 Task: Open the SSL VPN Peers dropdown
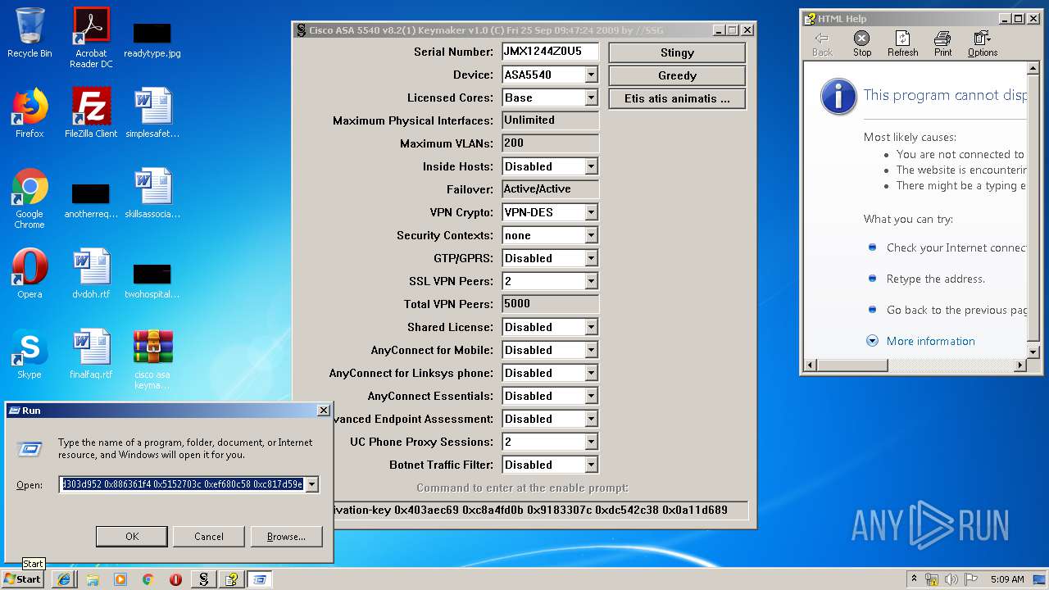[x=591, y=281]
